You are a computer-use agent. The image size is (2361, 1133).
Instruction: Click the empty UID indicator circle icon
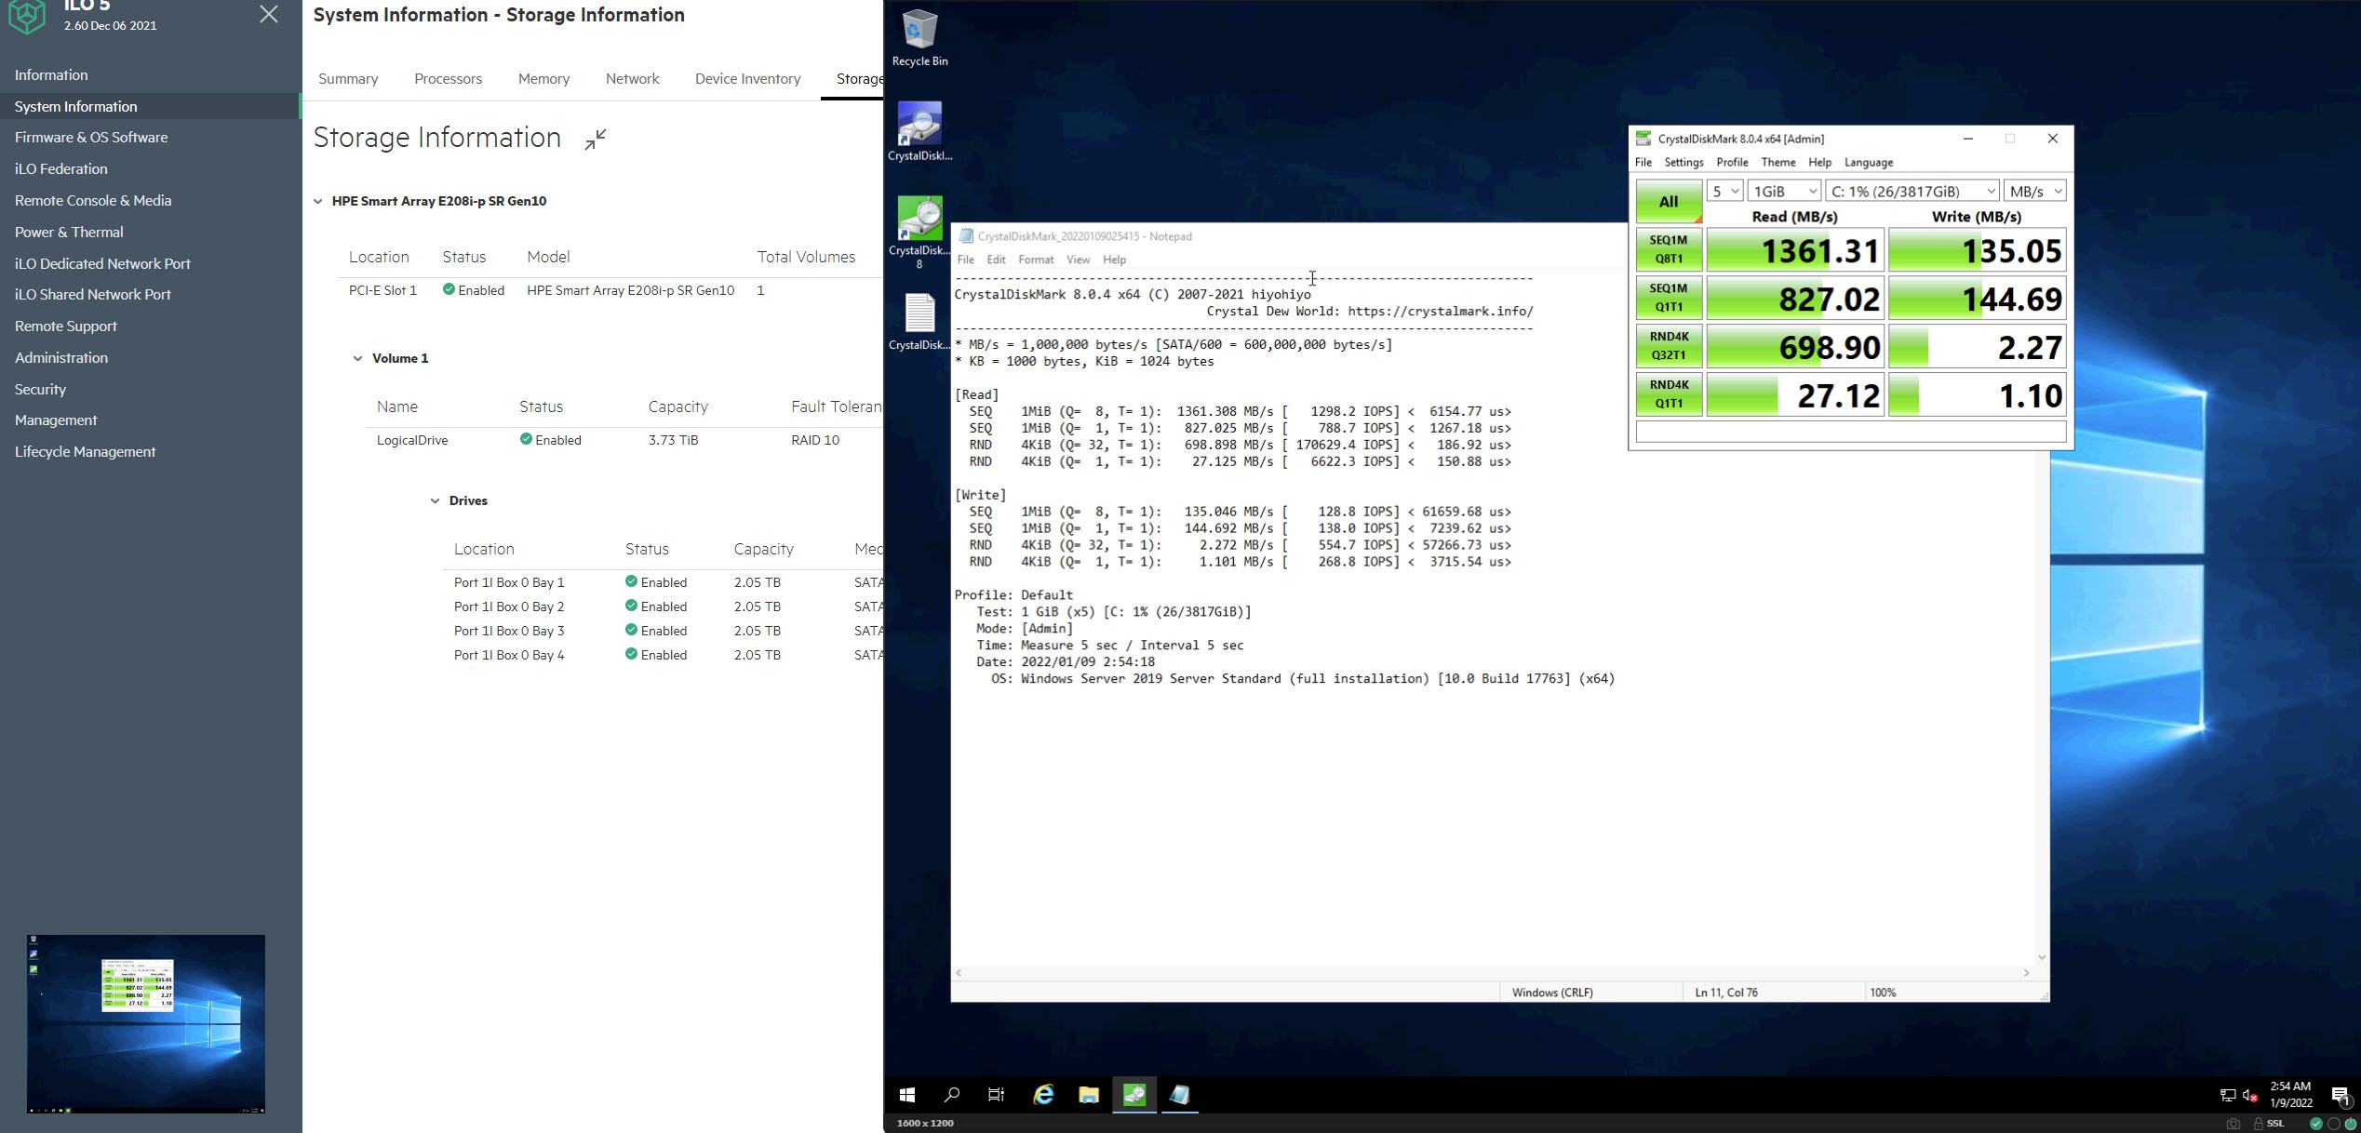click(2333, 1124)
